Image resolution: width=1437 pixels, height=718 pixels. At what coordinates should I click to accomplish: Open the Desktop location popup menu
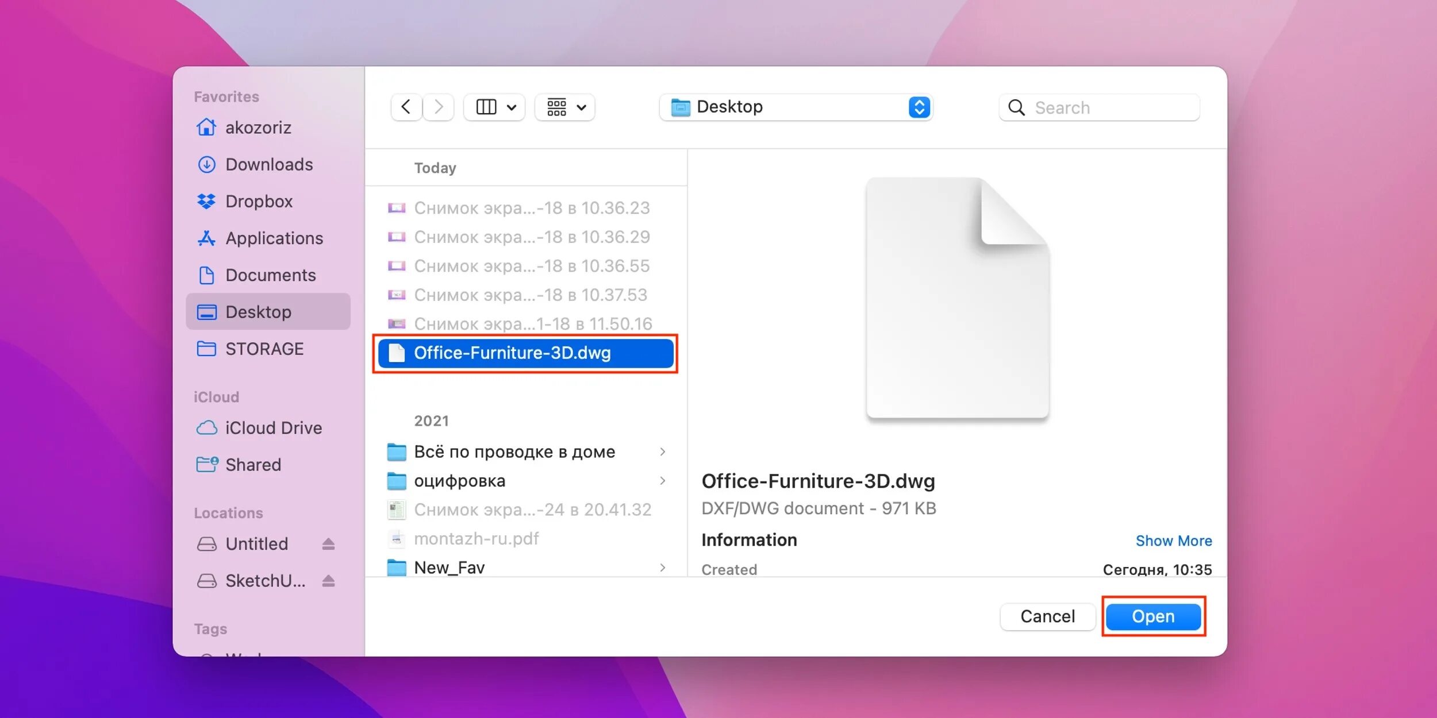tap(796, 107)
